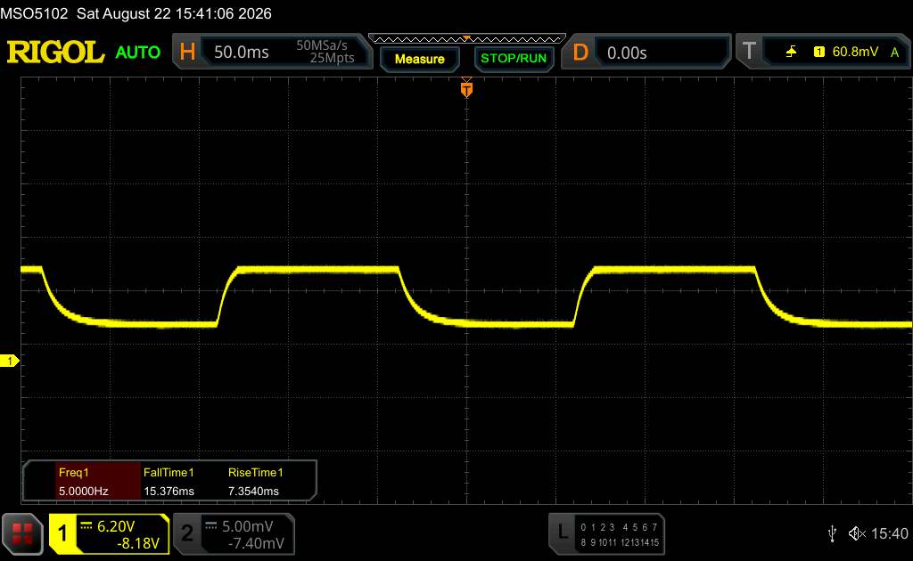This screenshot has width=913, height=561.
Task: Open the Measure menu
Action: click(419, 59)
